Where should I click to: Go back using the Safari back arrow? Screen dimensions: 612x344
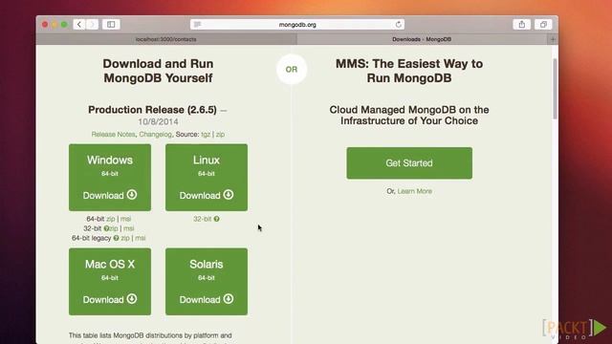[79, 25]
